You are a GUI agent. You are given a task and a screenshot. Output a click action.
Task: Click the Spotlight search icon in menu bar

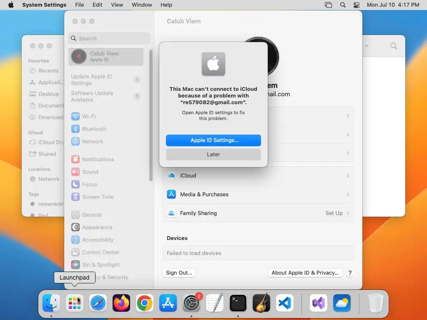click(343, 5)
